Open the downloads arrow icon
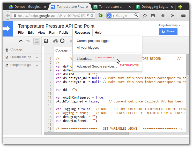This screenshot has width=193, height=148. pos(163,16)
